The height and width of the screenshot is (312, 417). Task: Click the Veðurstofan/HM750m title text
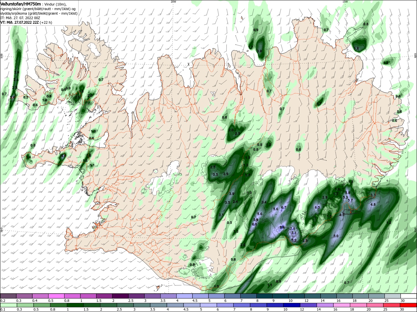pyautogui.click(x=21, y=4)
